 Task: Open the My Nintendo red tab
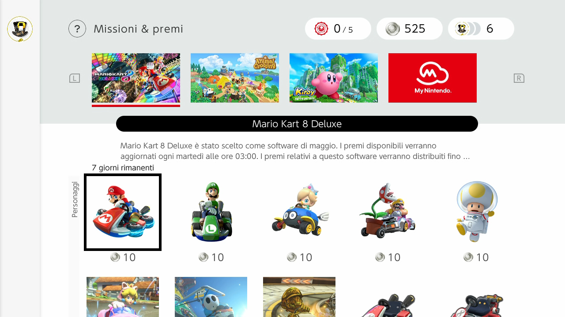pyautogui.click(x=433, y=78)
